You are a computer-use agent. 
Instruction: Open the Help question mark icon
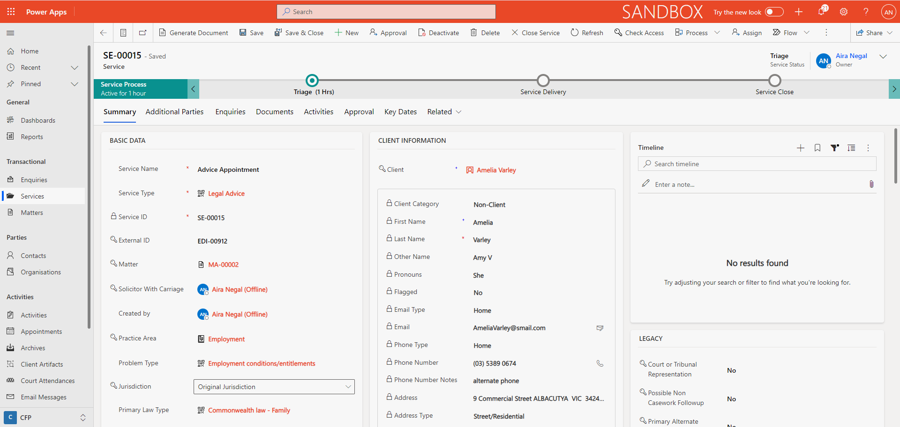pos(866,12)
